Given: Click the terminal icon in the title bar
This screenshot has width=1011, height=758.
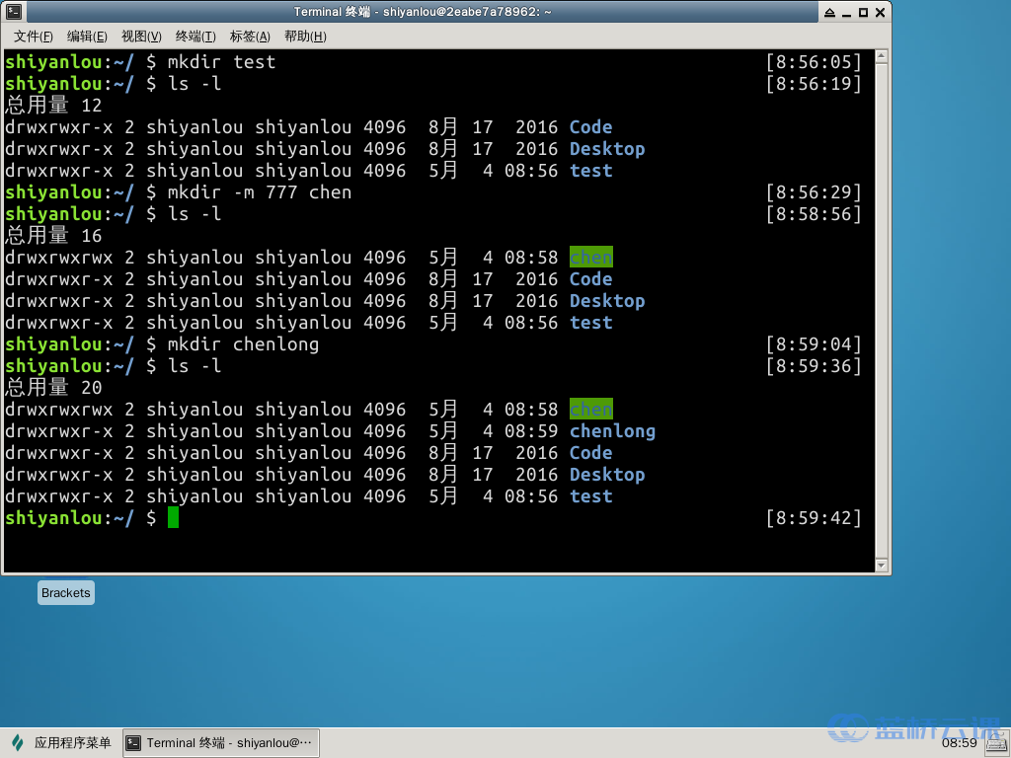Looking at the screenshot, I should tap(13, 12).
